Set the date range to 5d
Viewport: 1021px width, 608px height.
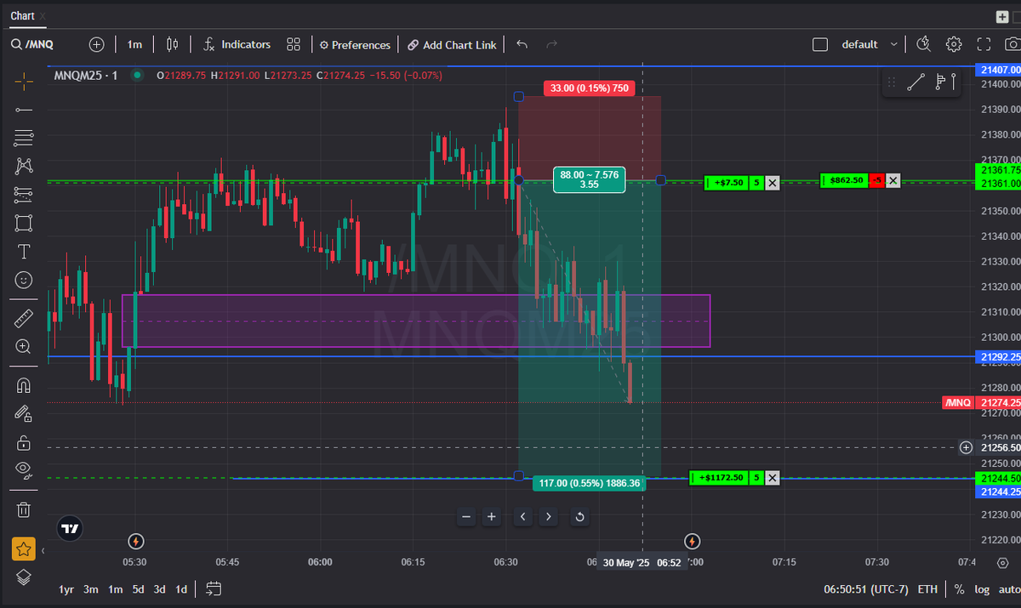tap(137, 589)
